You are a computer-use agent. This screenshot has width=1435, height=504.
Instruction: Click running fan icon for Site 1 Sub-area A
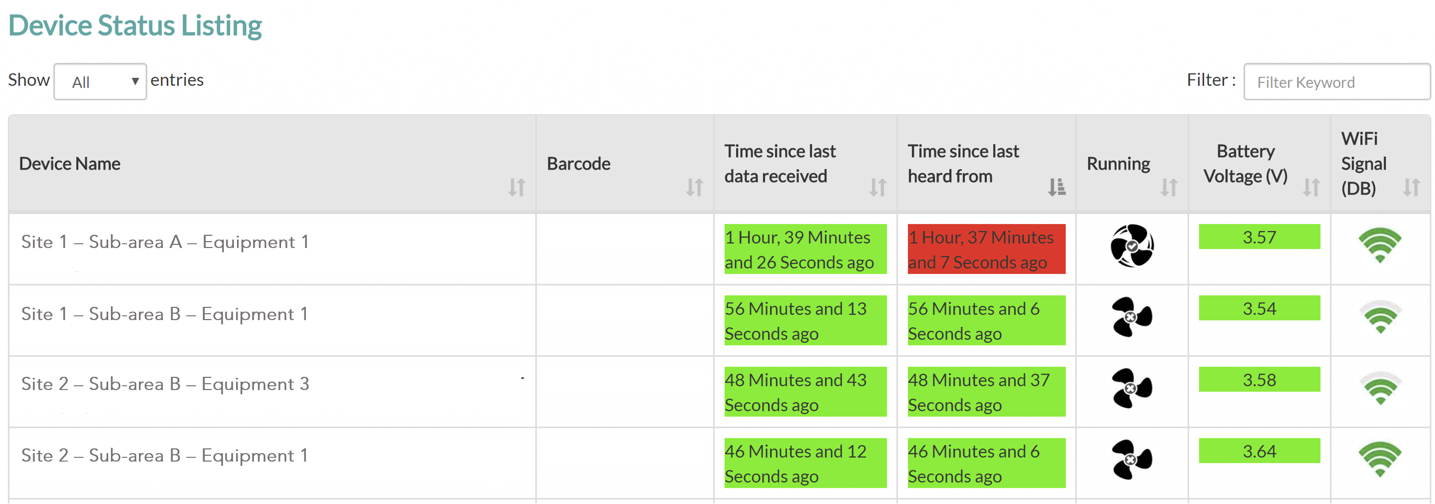click(x=1131, y=245)
